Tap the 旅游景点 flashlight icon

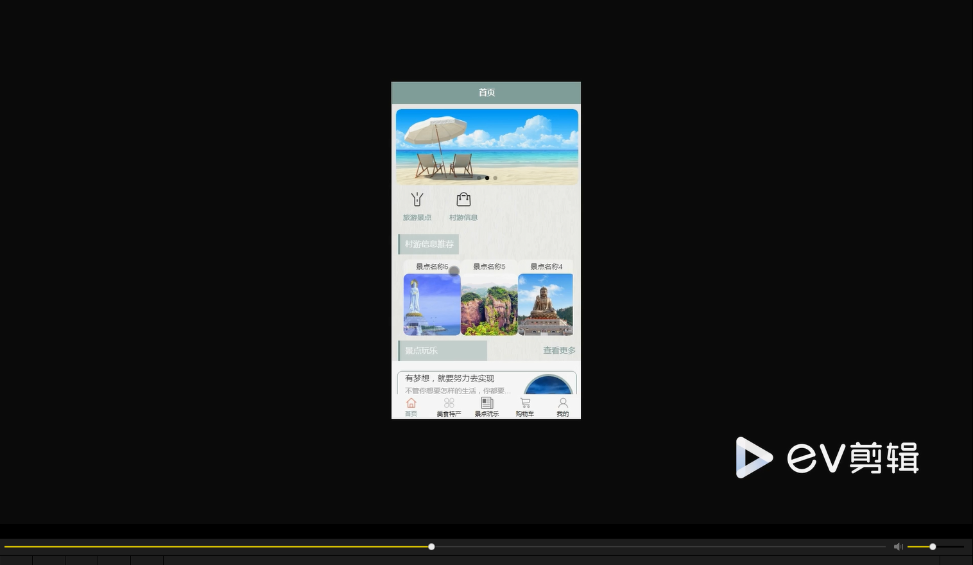point(417,199)
